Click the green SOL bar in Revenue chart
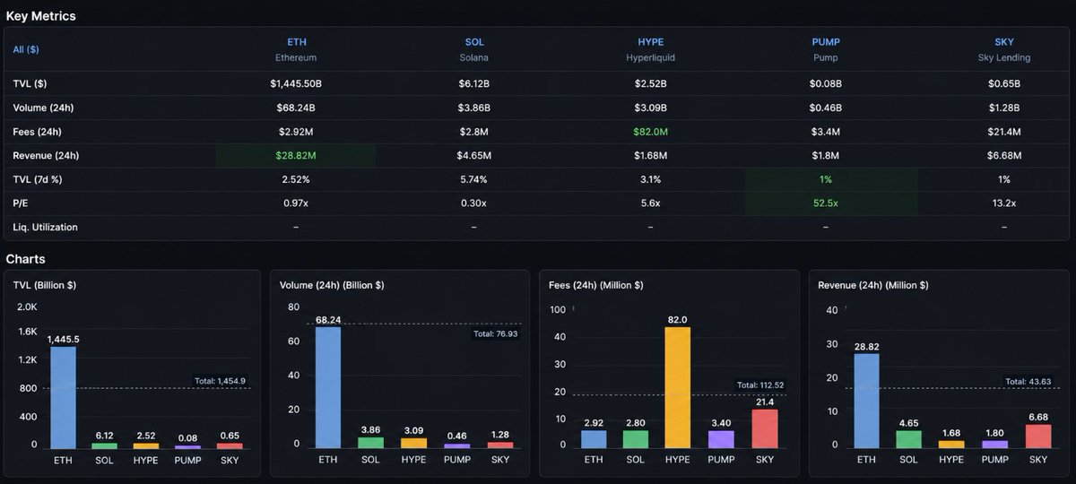The width and height of the screenshot is (1076, 484). (909, 440)
